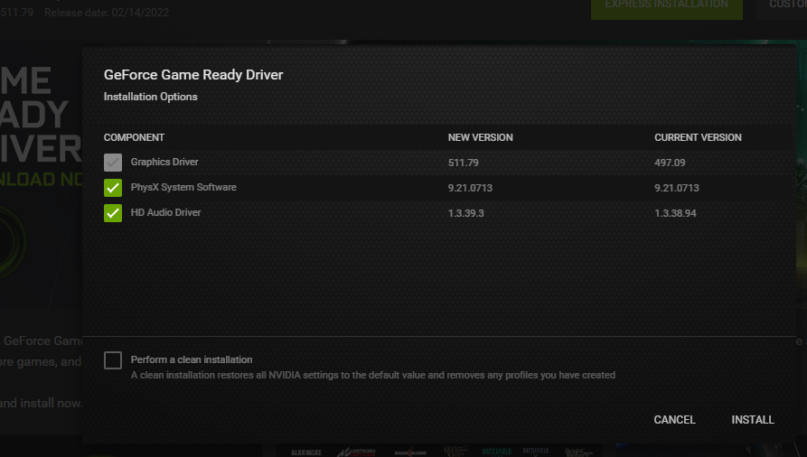Click the CANCEL button
Viewport: 807px width, 457px height.
point(674,419)
